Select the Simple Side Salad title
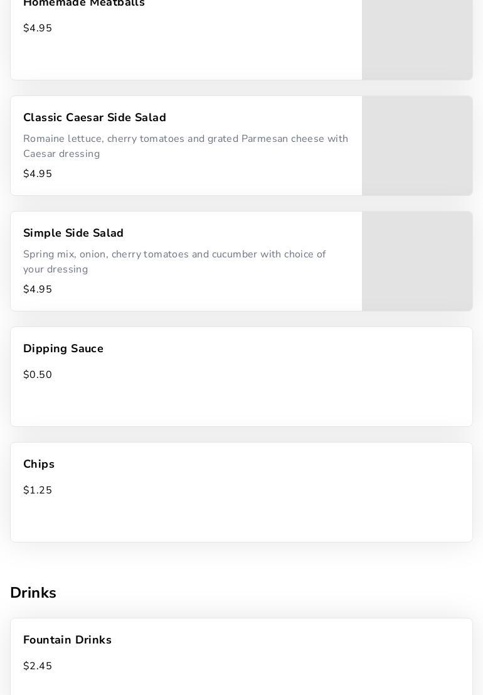Screen dimensions: 483x695 point(73,233)
